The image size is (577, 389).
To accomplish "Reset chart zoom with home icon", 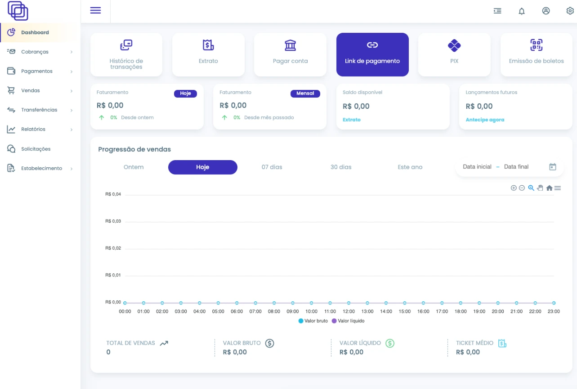I will coord(549,188).
